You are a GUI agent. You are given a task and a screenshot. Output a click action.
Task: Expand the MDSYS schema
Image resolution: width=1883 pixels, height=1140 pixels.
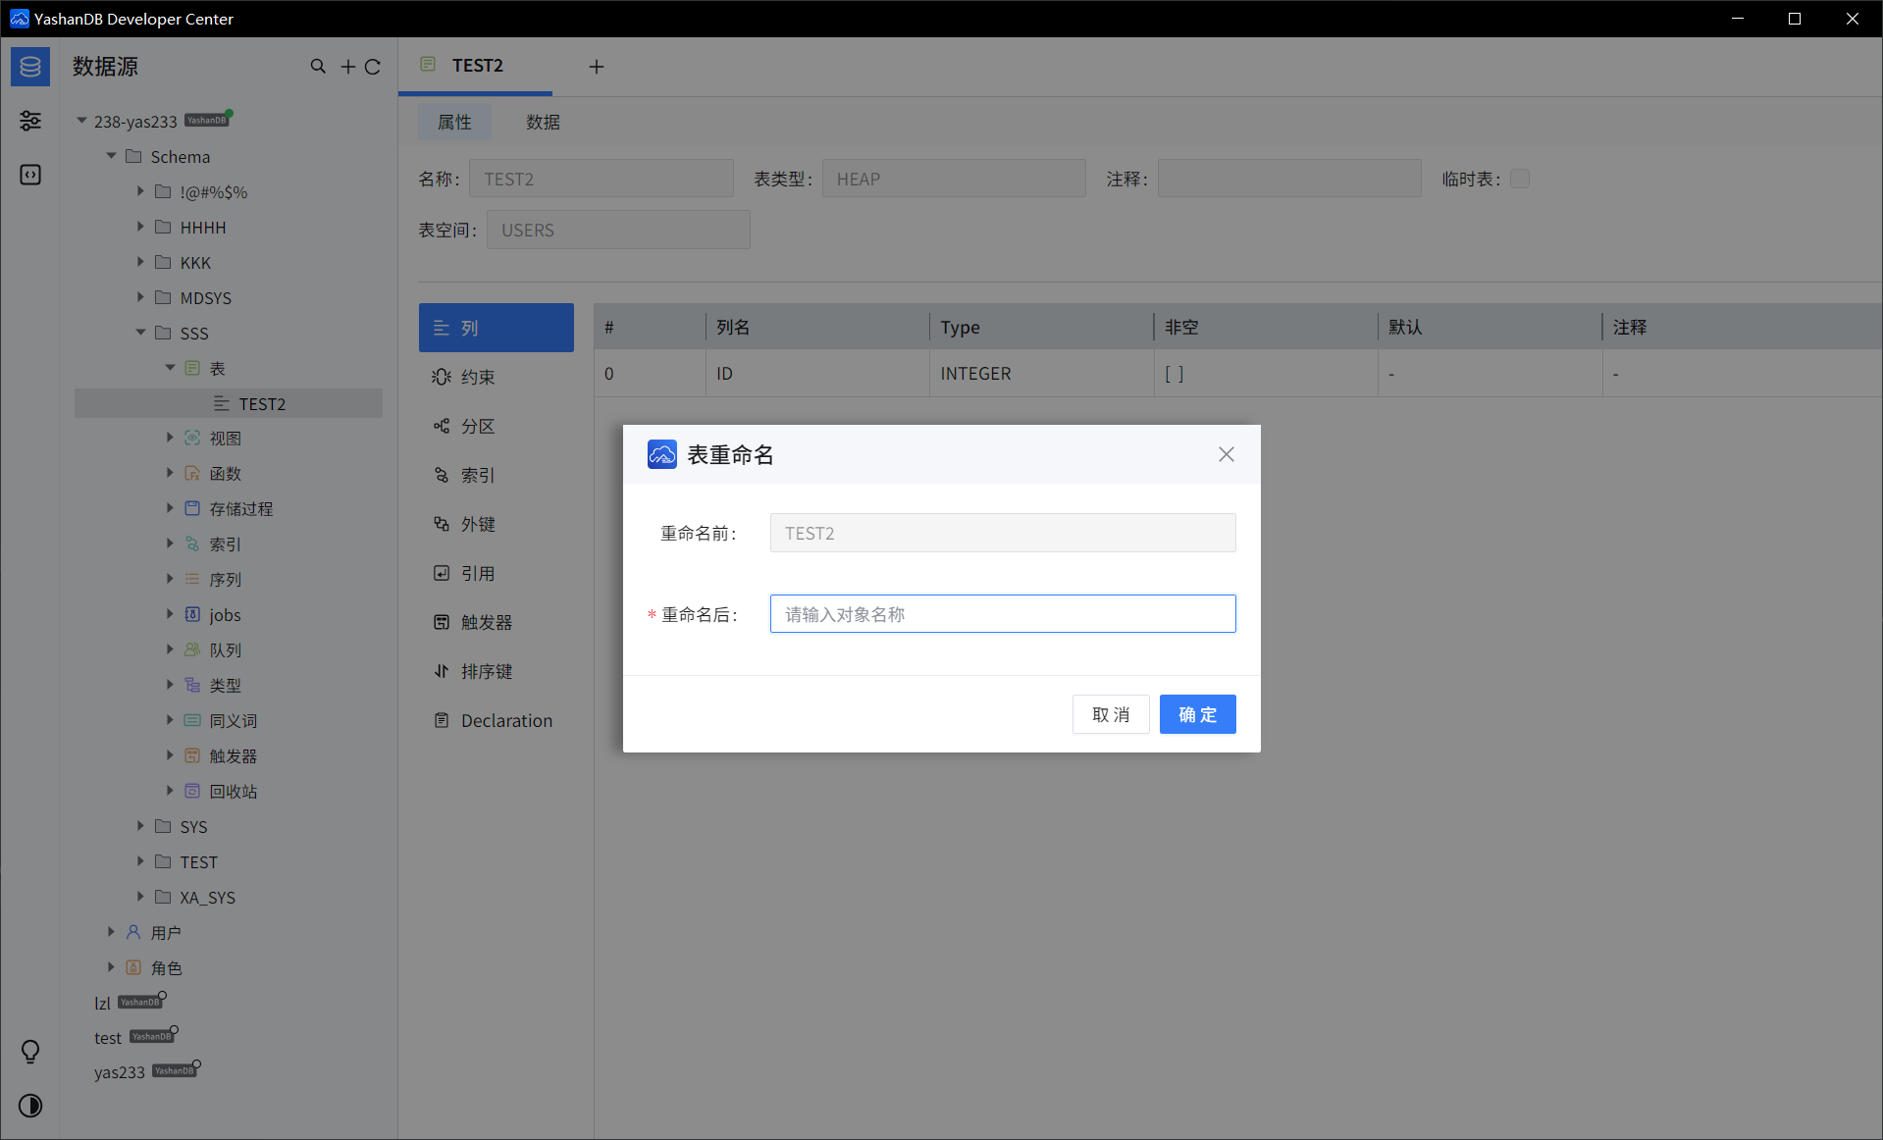(141, 297)
